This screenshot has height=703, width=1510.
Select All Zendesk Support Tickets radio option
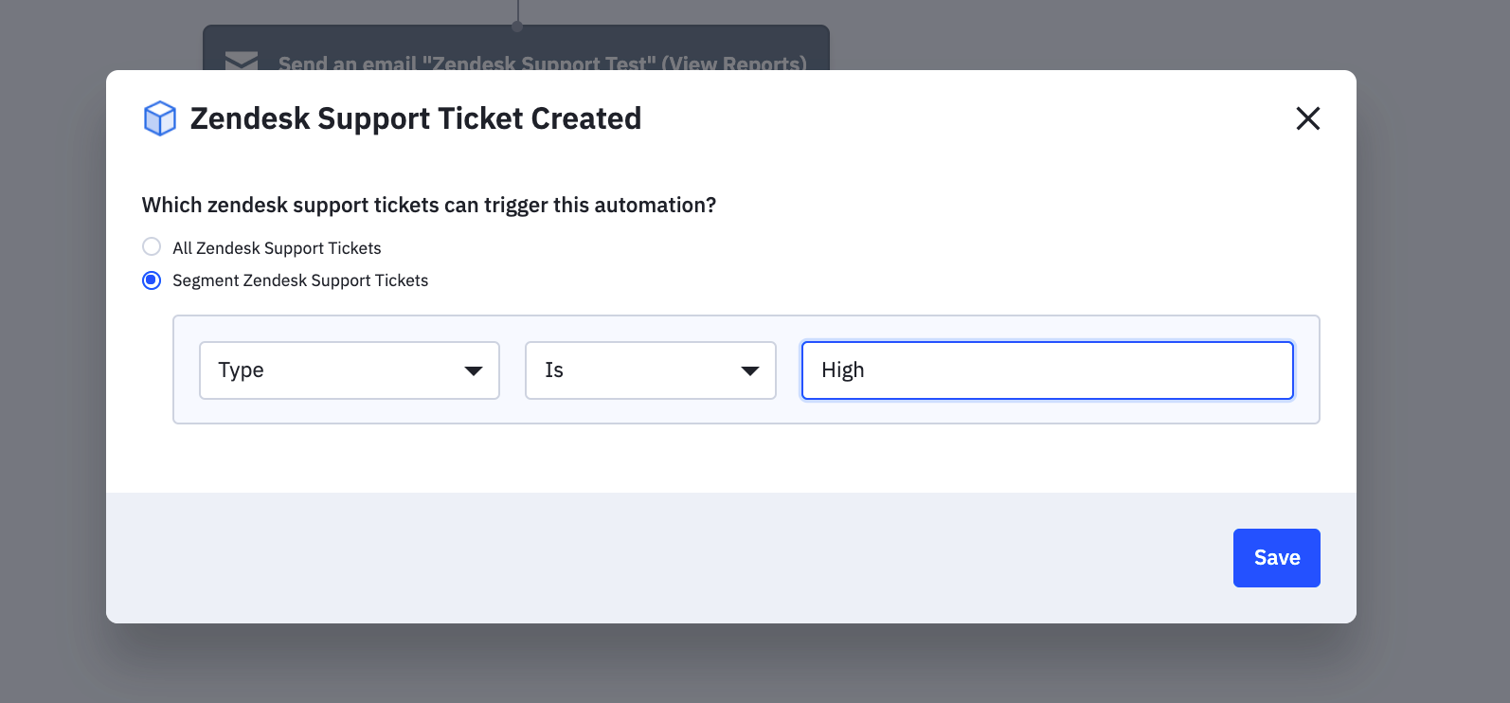pyautogui.click(x=152, y=247)
